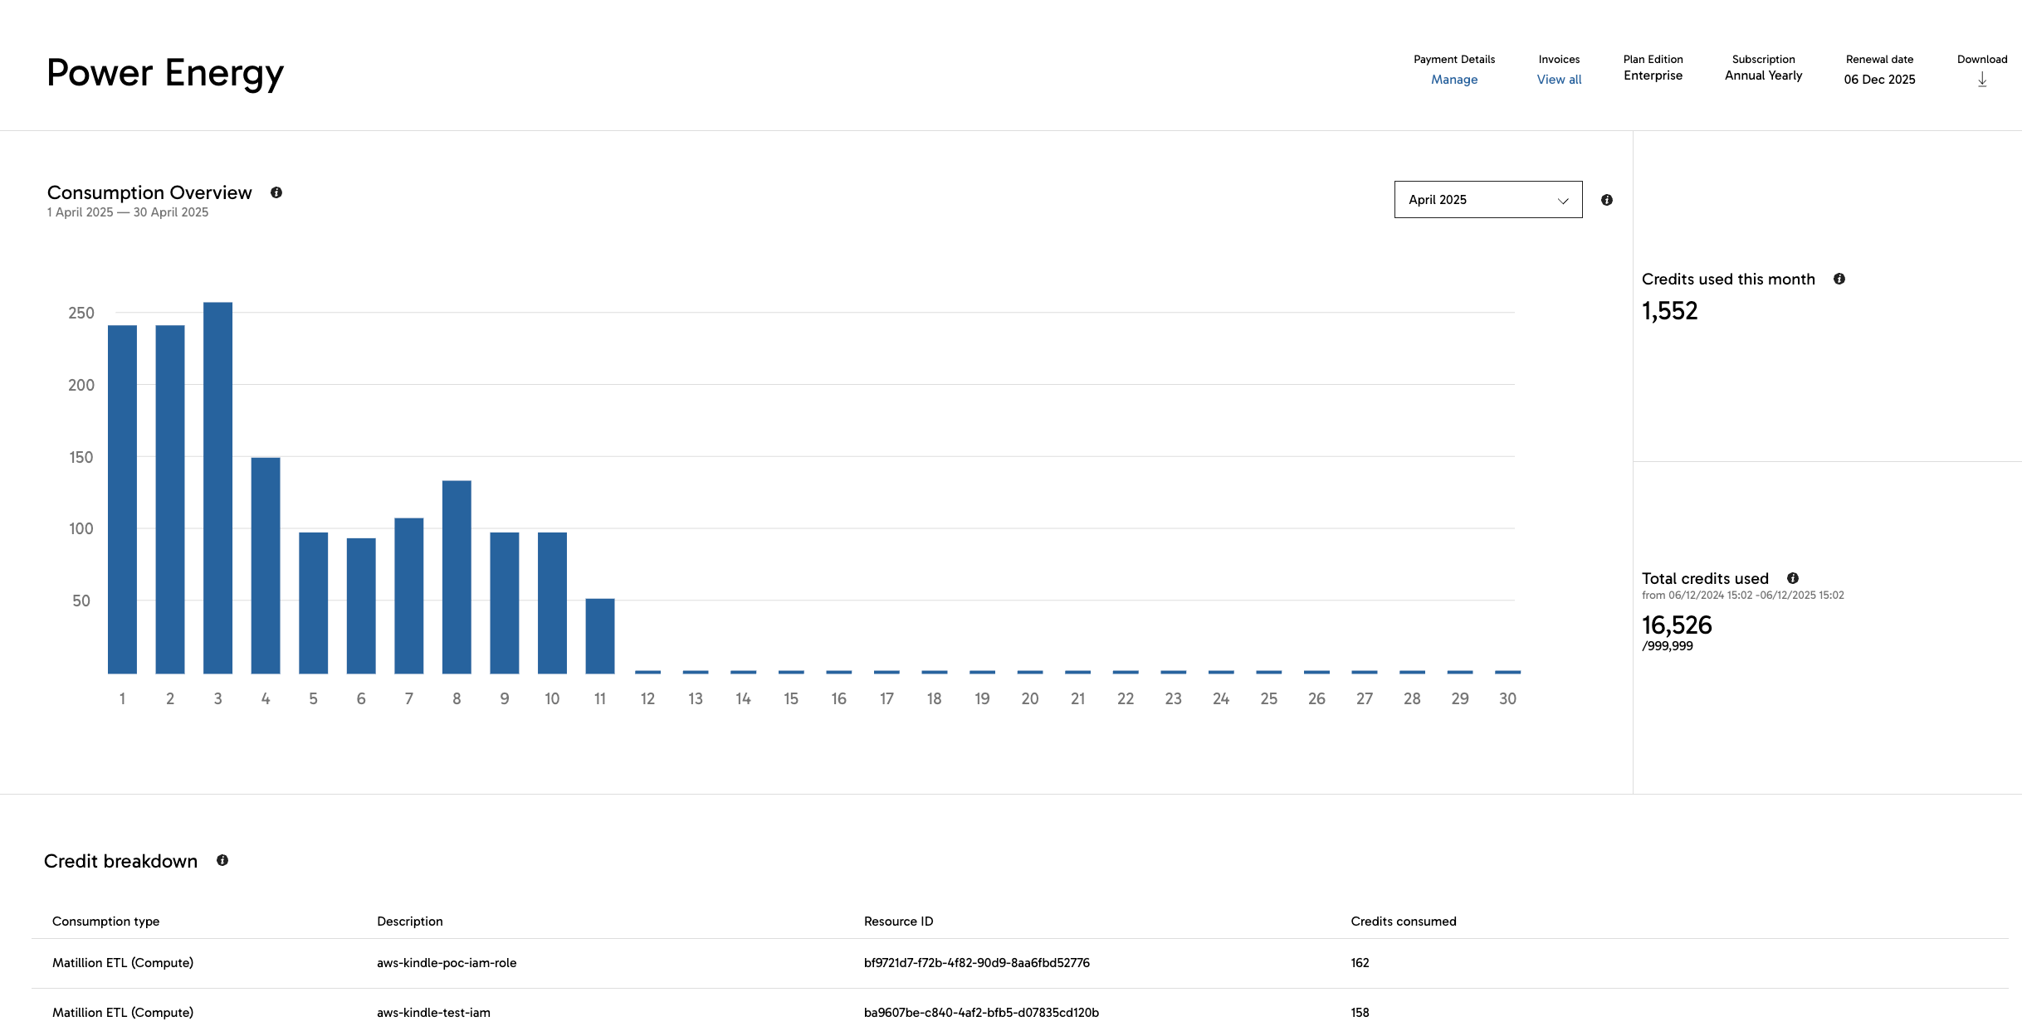Click the day 10 bar
Image resolution: width=2022 pixels, height=1031 pixels.
point(552,603)
